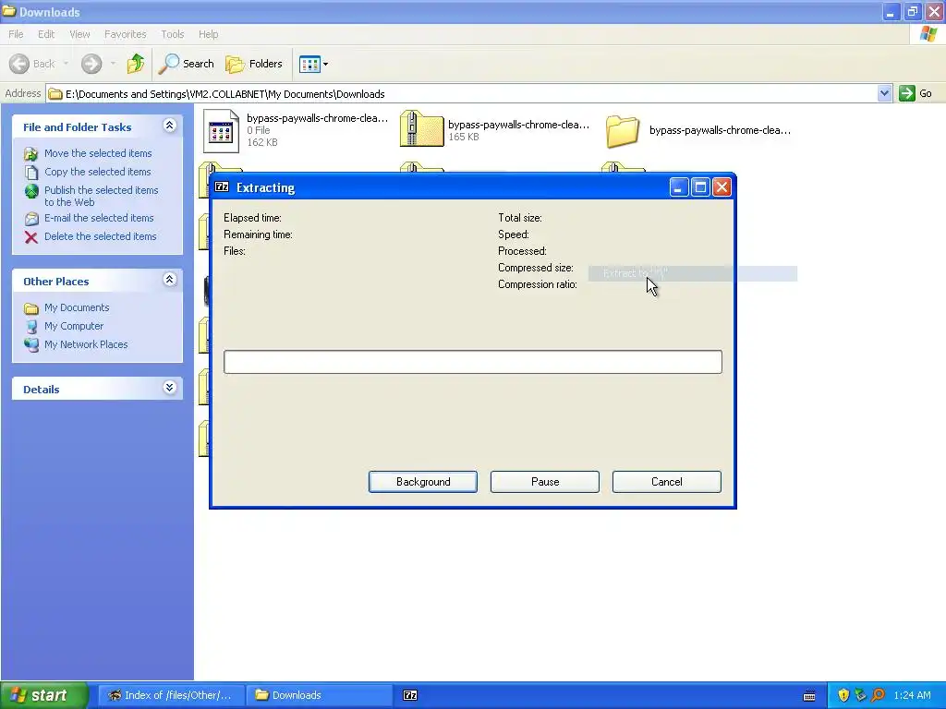Switch to Downloads taskbar item
The height and width of the screenshot is (709, 946).
point(319,695)
